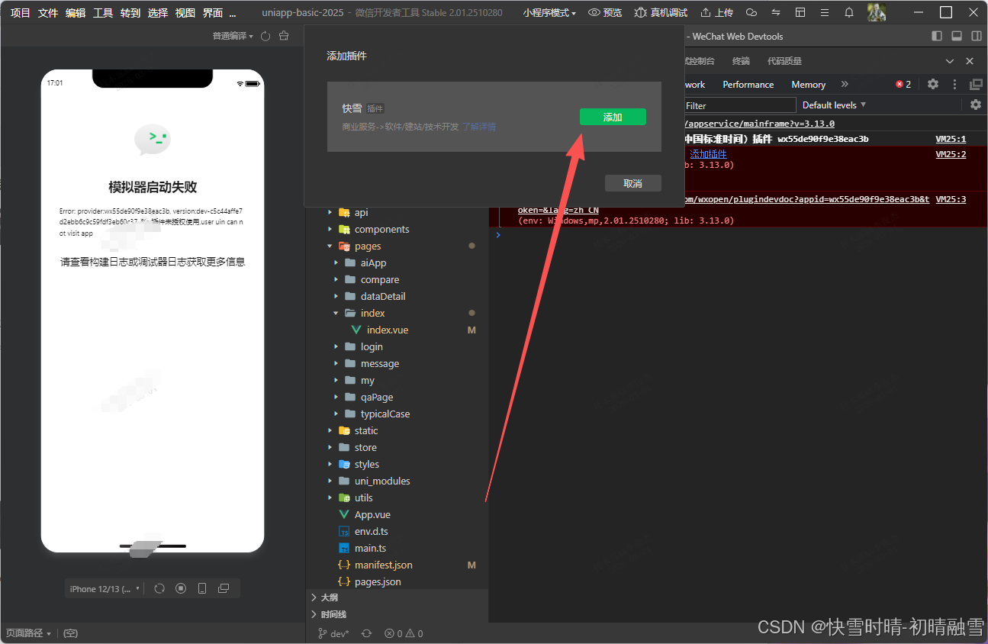This screenshot has width=988, height=644.
Task: Switch to the Performance tab
Action: click(748, 85)
